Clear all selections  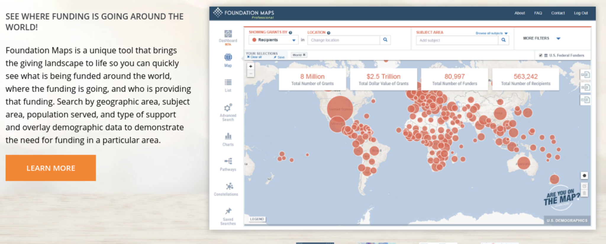[254, 57]
